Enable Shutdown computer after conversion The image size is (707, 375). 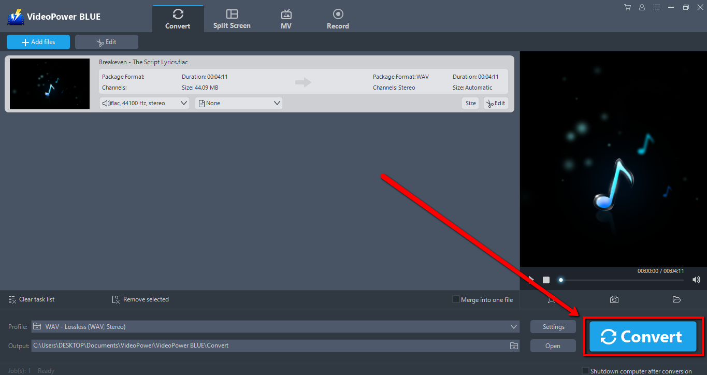click(x=585, y=370)
